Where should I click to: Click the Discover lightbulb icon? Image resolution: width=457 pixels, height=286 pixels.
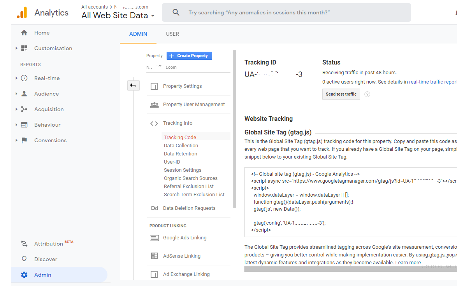tap(24, 259)
